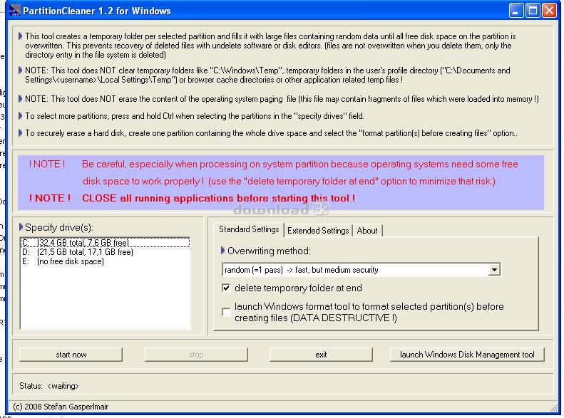Click the arrow bullet before 'To select more partitions'
This screenshot has width=564, height=418.
tap(20, 115)
